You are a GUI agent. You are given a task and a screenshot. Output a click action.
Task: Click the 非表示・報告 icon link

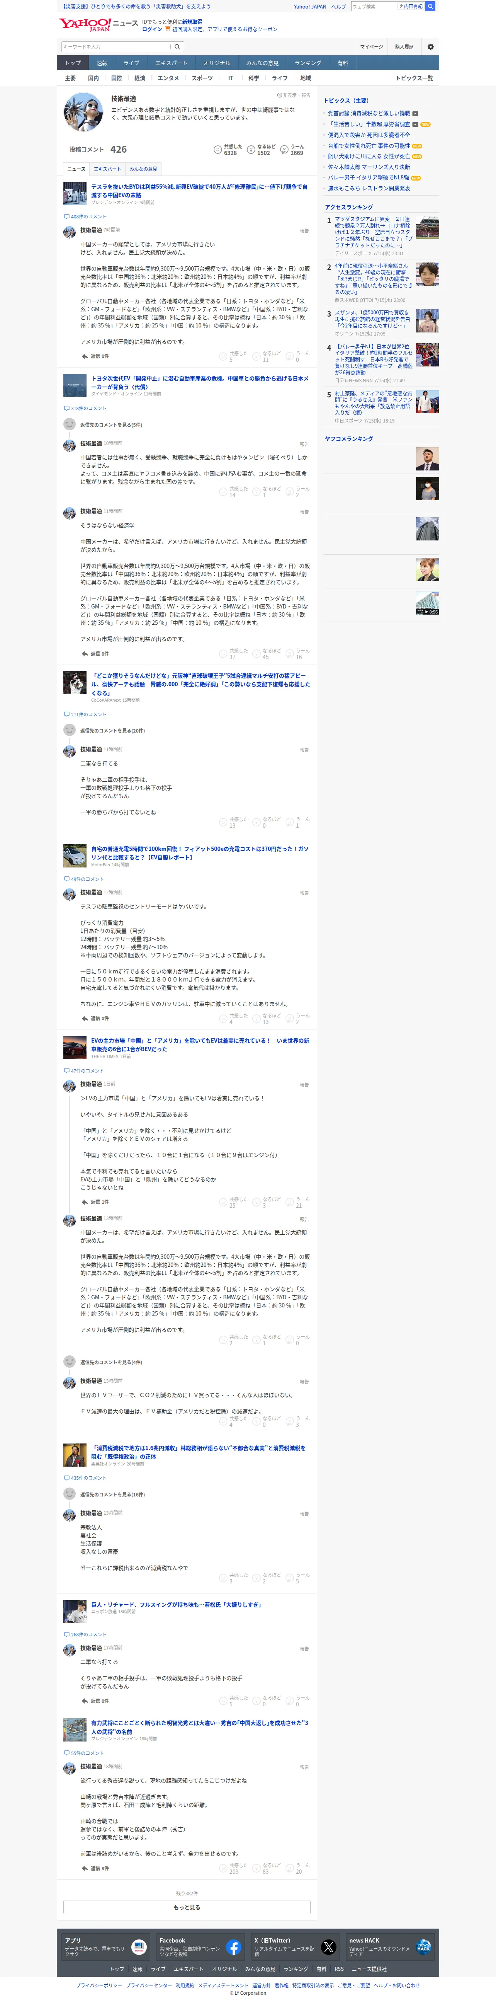click(x=294, y=95)
